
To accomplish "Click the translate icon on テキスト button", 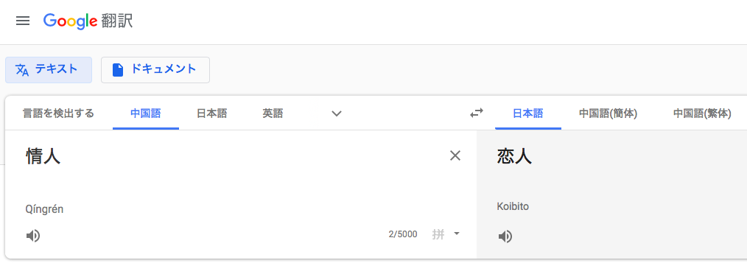I will [22, 70].
